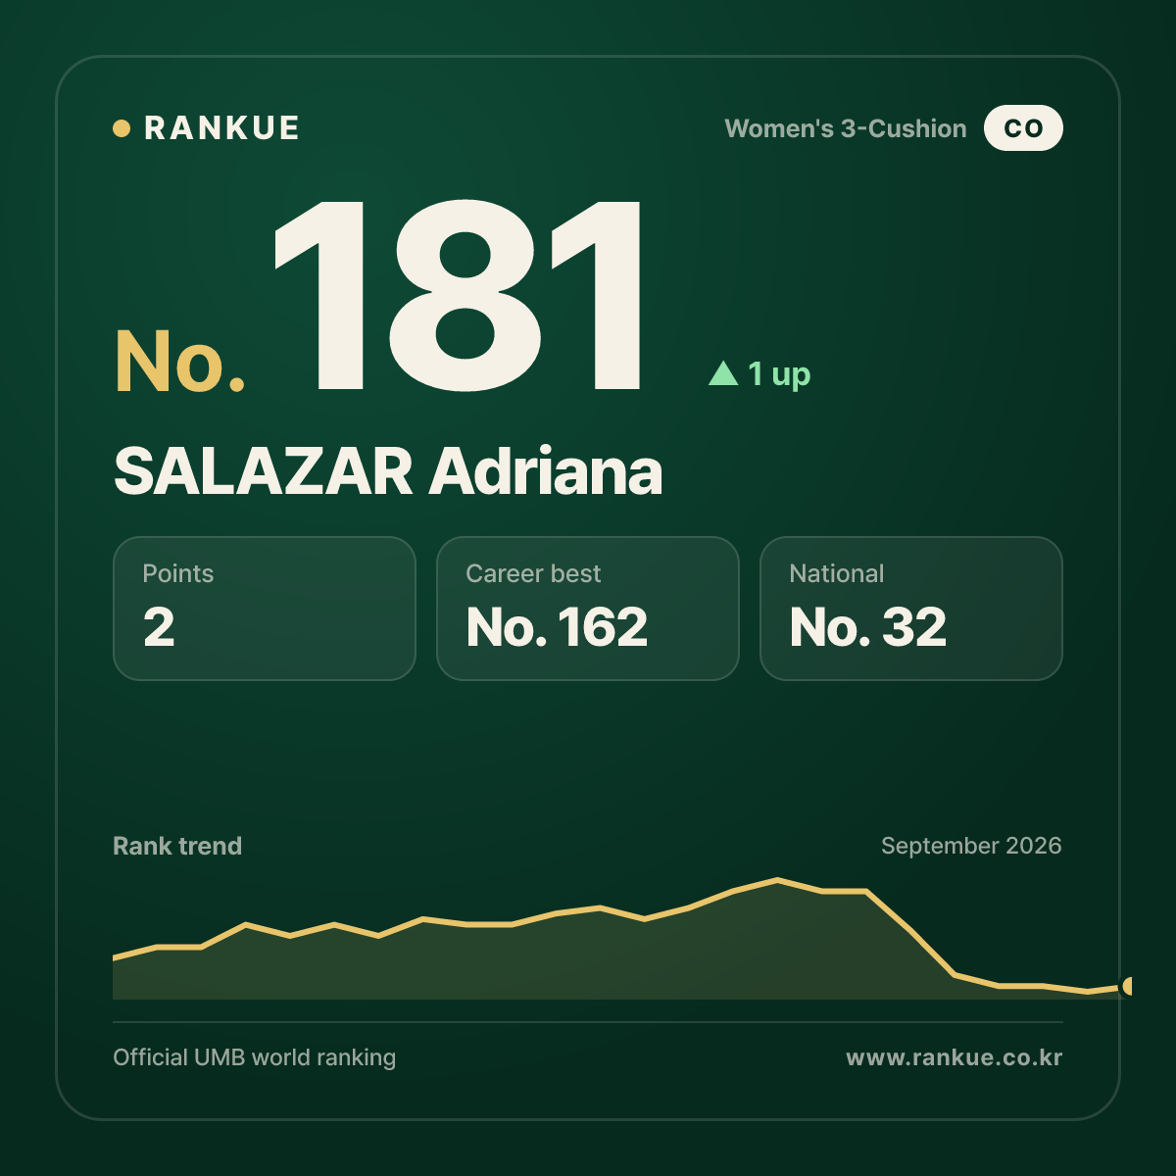
Task: Click the Rank trend heading
Action: (x=177, y=846)
